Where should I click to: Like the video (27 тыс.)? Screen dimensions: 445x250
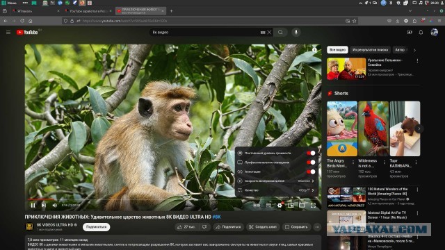tap(186, 227)
